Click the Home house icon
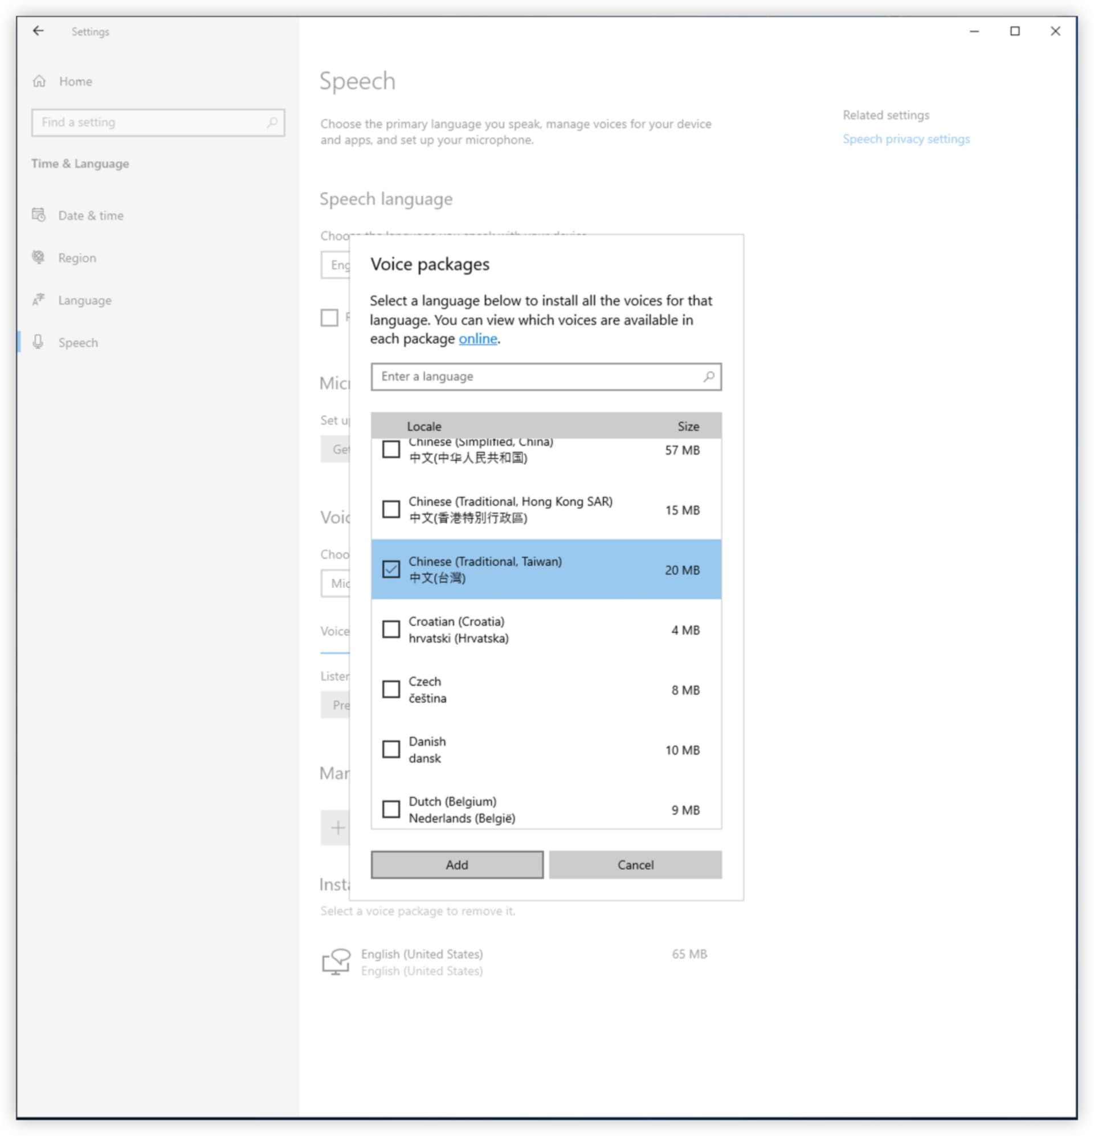 tap(39, 81)
